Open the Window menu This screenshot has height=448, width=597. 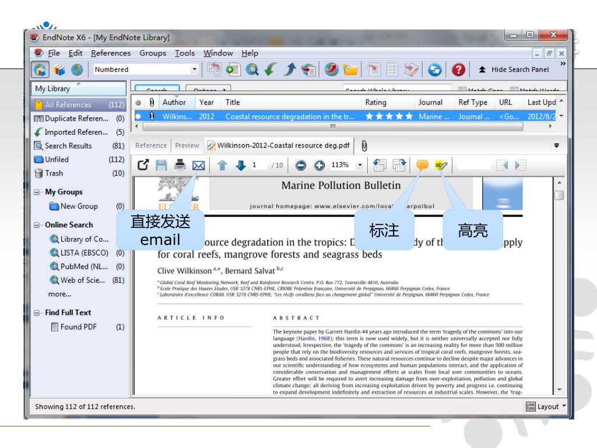(218, 53)
